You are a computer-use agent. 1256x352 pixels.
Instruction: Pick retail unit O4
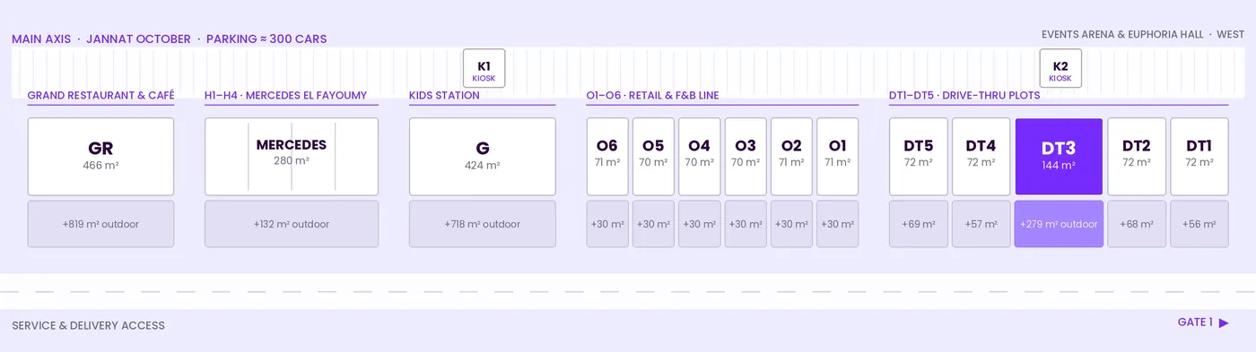(x=699, y=157)
